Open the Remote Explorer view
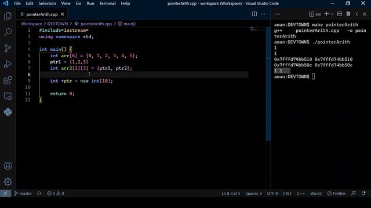The image size is (371, 208). 8,96
